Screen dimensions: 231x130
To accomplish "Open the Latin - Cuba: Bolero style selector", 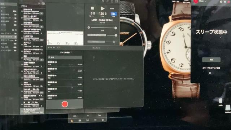I will click(103, 20).
